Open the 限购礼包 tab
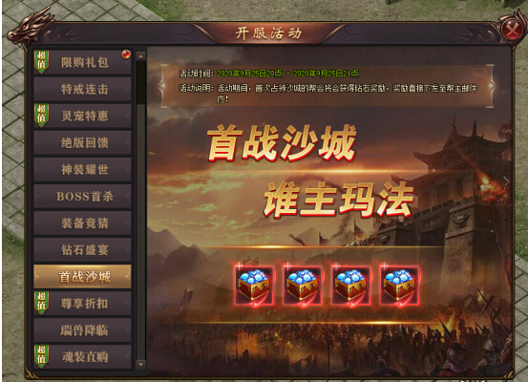Screen dimensions: 528x382 [82, 62]
